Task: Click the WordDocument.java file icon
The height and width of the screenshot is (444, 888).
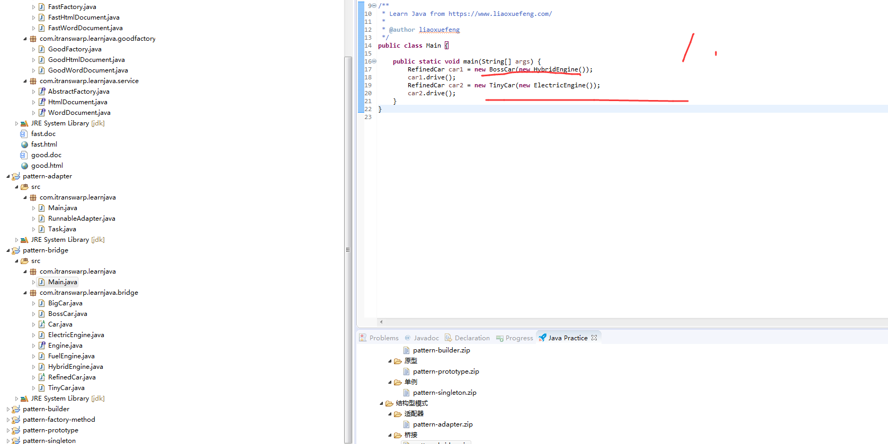Action: [41, 113]
